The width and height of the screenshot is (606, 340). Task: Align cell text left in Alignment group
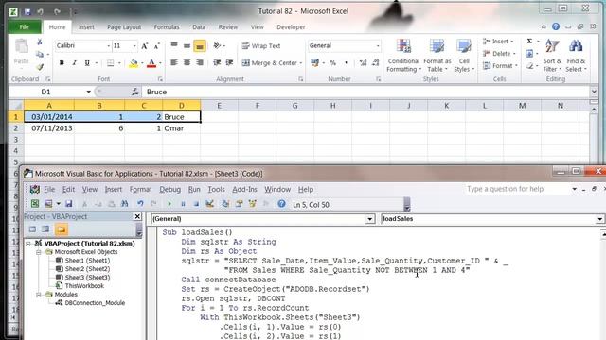pyautogui.click(x=174, y=62)
